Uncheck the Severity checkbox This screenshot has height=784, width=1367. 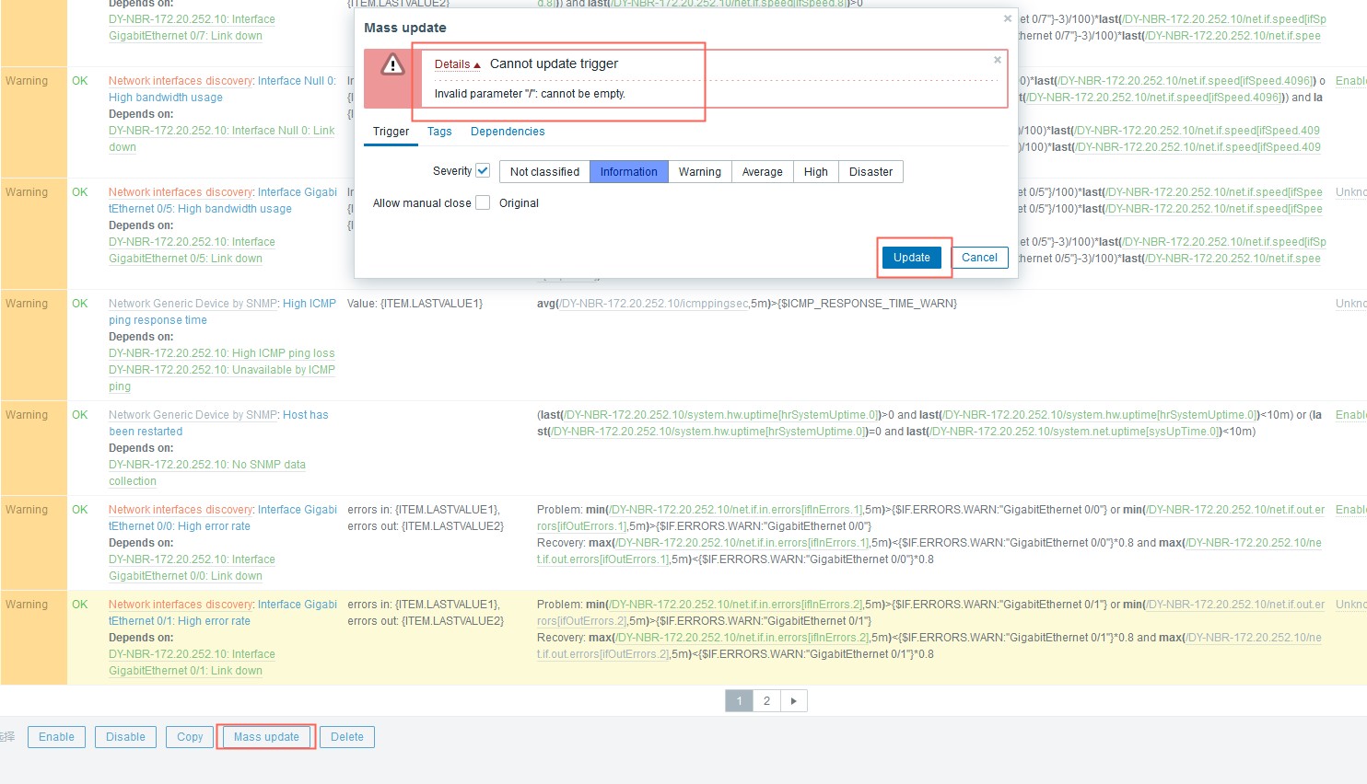483,171
